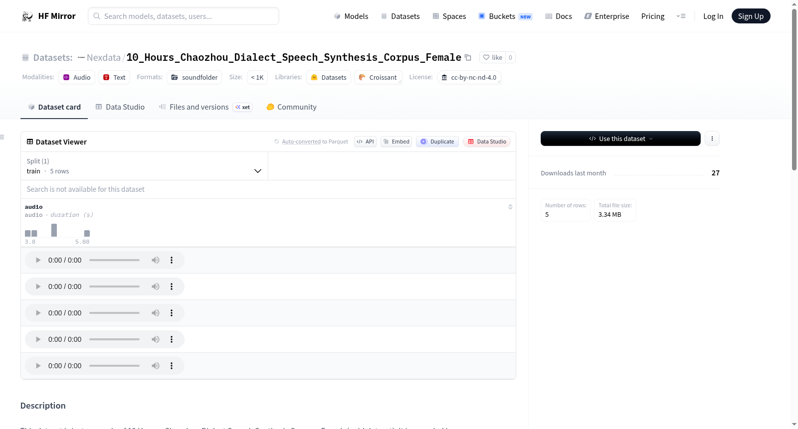This screenshot has width=798, height=429.
Task: Click the like count showing 0
Action: tap(510, 57)
